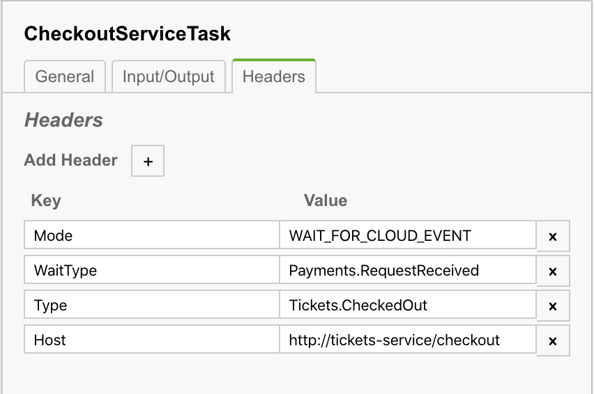Select the Headers tab
The height and width of the screenshot is (394, 594).
click(273, 77)
